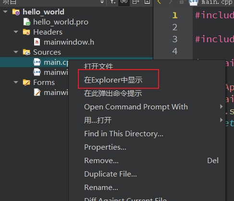Click the mainwindow.ui form icon under Forms
This screenshot has height=201, width=234.
coord(37,93)
